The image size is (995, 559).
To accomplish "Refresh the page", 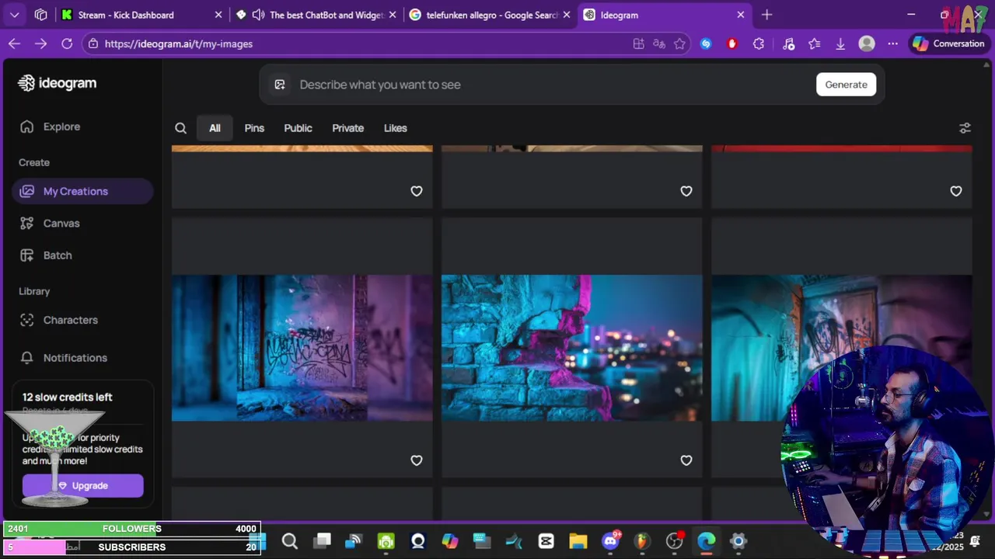I will click(x=67, y=44).
